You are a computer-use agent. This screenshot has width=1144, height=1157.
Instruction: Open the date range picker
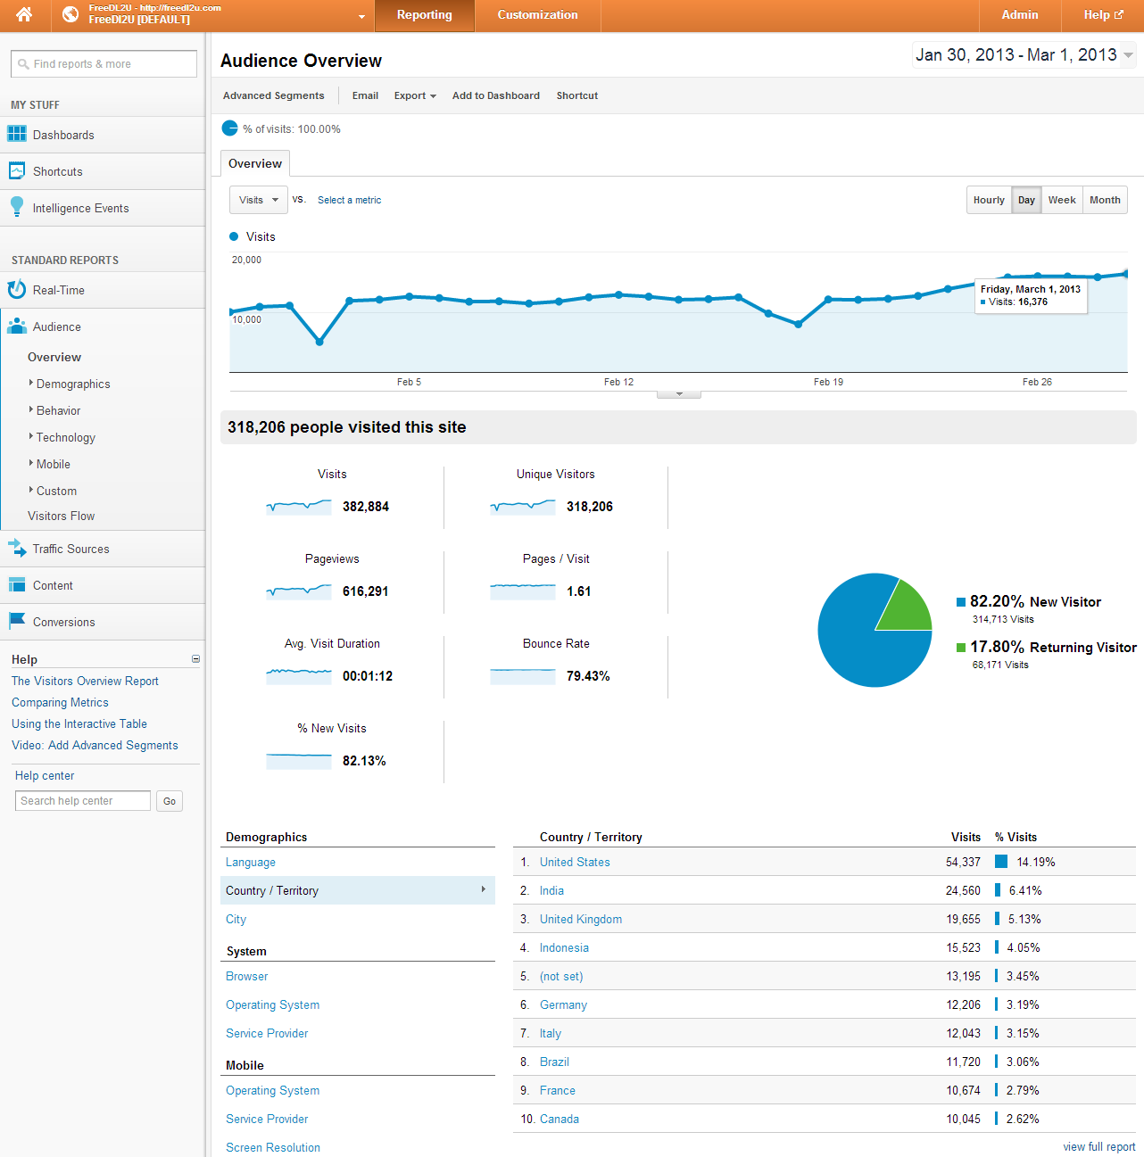(1024, 55)
